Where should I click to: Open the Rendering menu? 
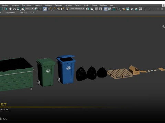tap(38, 5)
